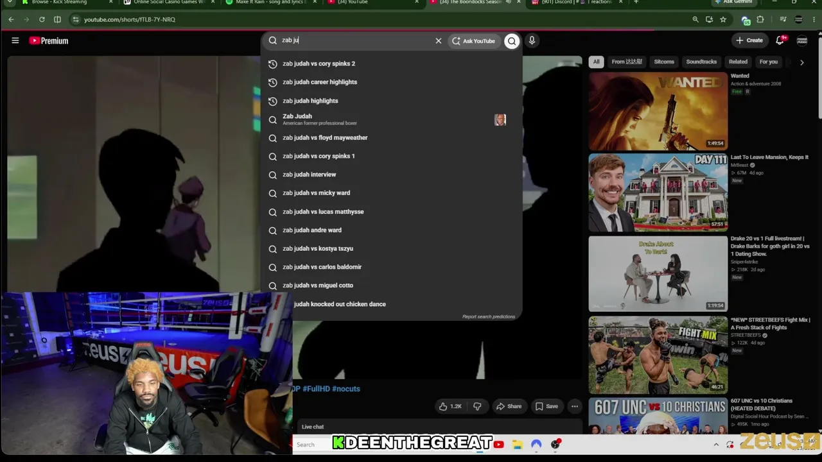
Task: Choose 'zab judah vs miguel cotto' suggestion
Action: tap(391, 286)
